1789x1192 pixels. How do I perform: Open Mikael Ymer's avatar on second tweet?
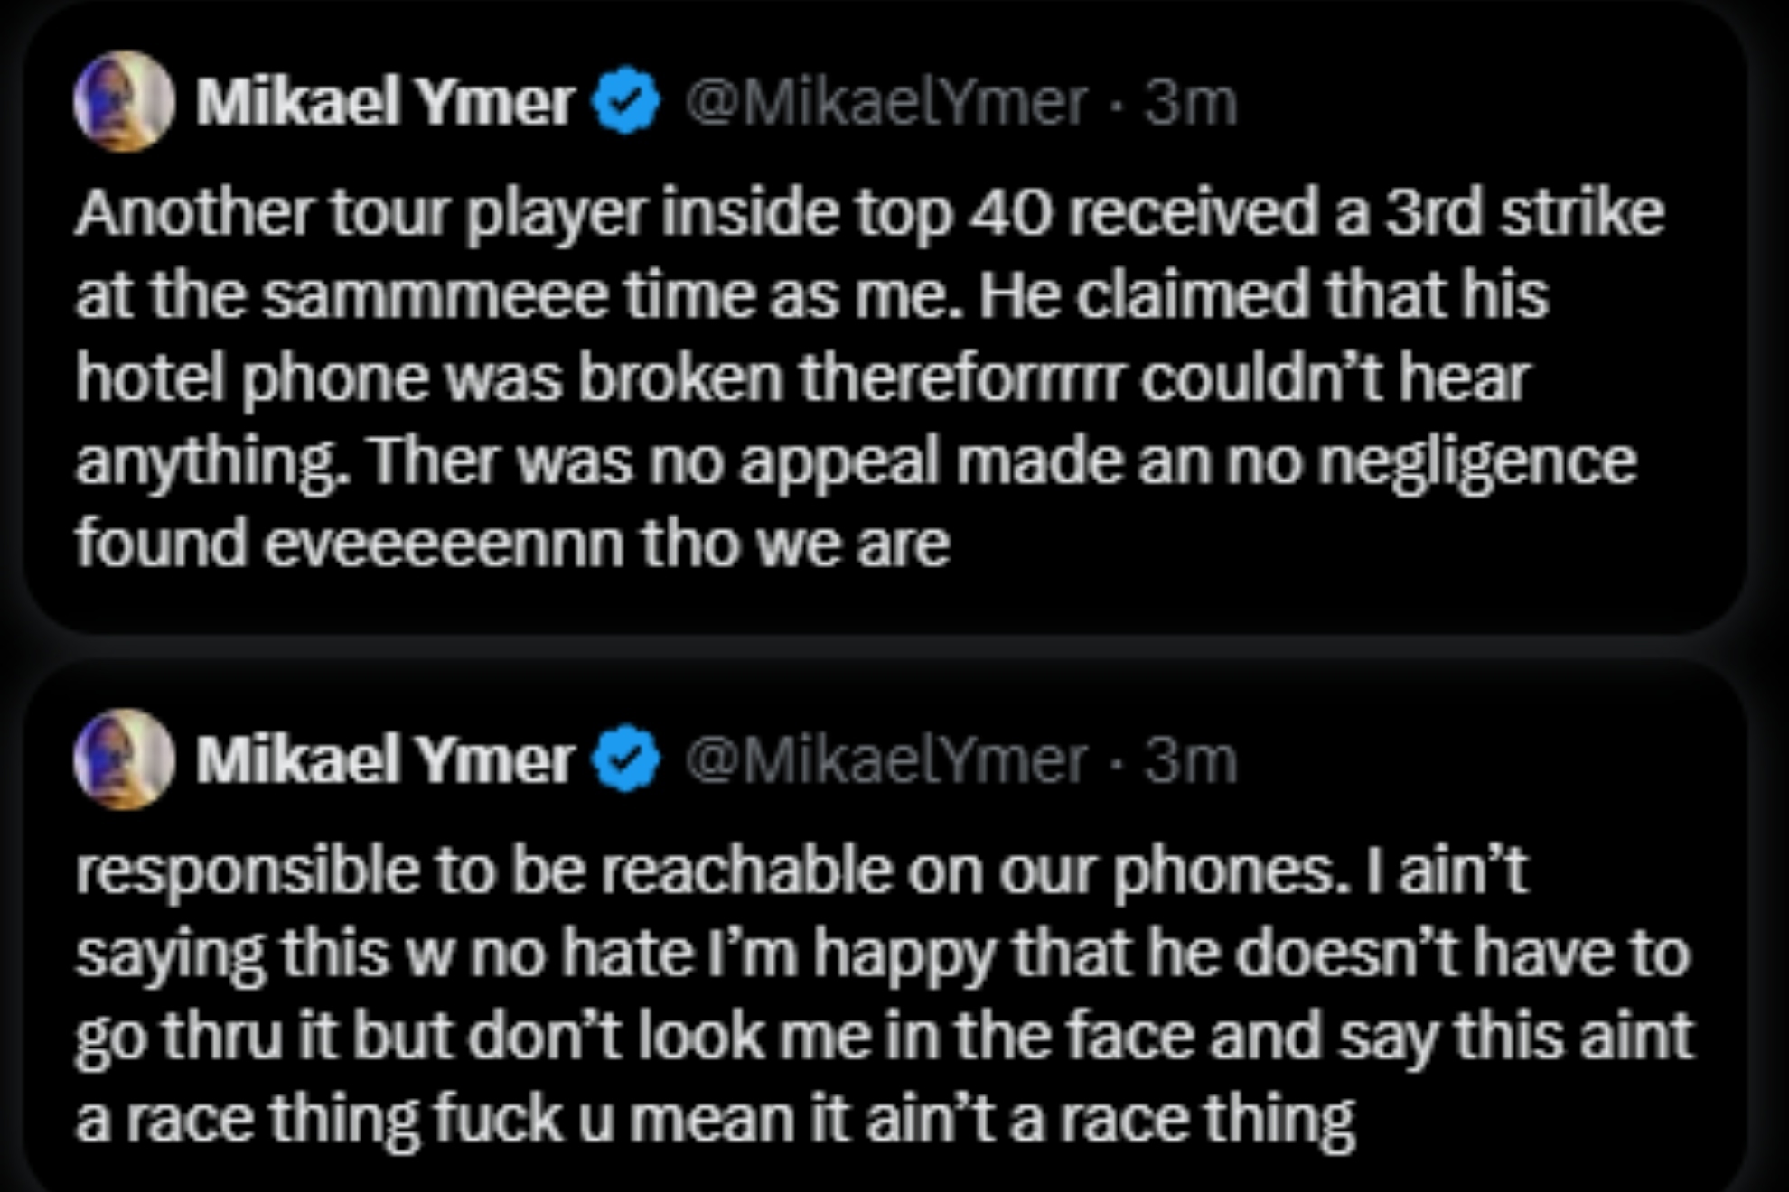124,759
